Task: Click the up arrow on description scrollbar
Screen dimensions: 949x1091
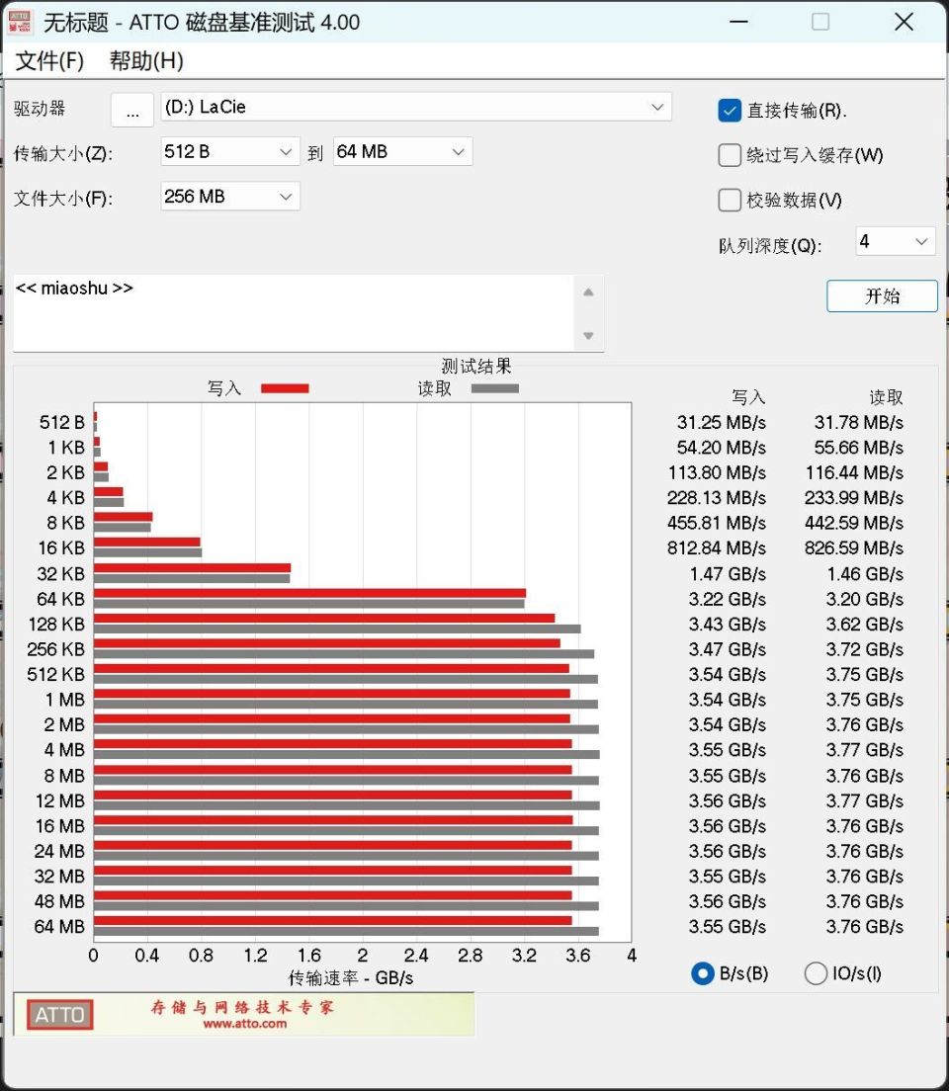Action: pos(588,291)
